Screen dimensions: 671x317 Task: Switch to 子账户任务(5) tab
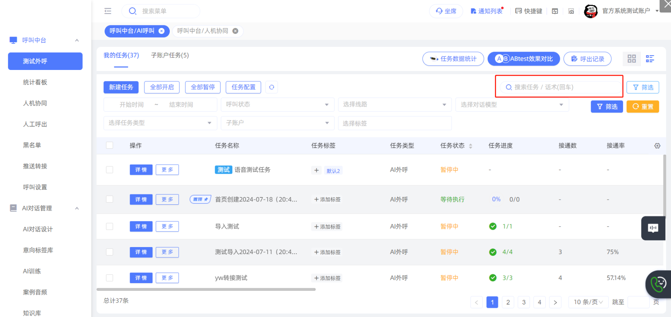click(x=170, y=55)
